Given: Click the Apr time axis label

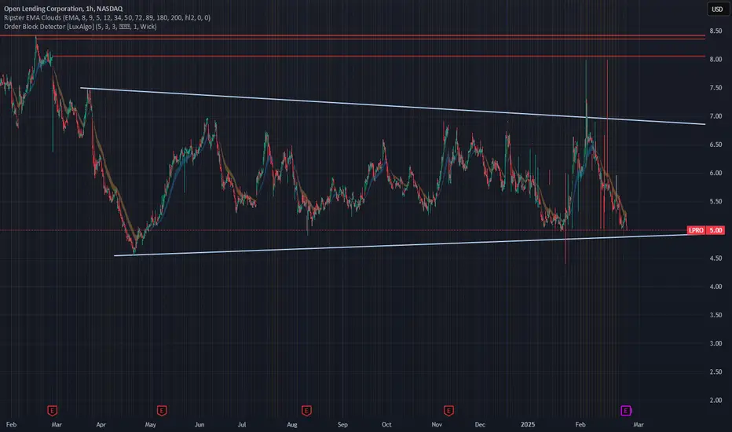Looking at the screenshot, I should pos(101,424).
